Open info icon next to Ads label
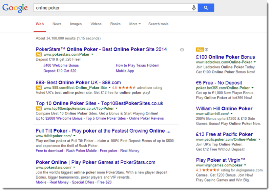Viewport: 271px width, 192px height. pos(207,50)
